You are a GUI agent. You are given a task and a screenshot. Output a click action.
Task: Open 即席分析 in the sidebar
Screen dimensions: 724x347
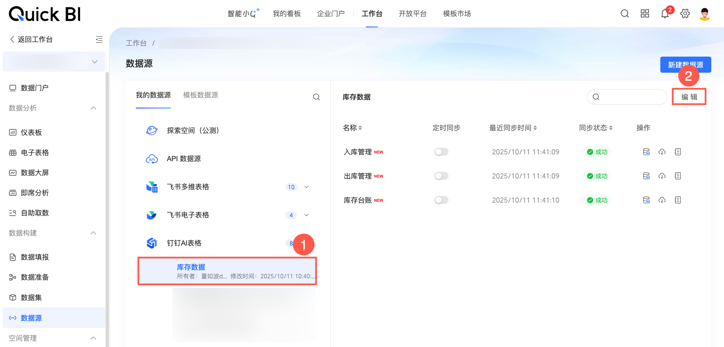(x=35, y=193)
